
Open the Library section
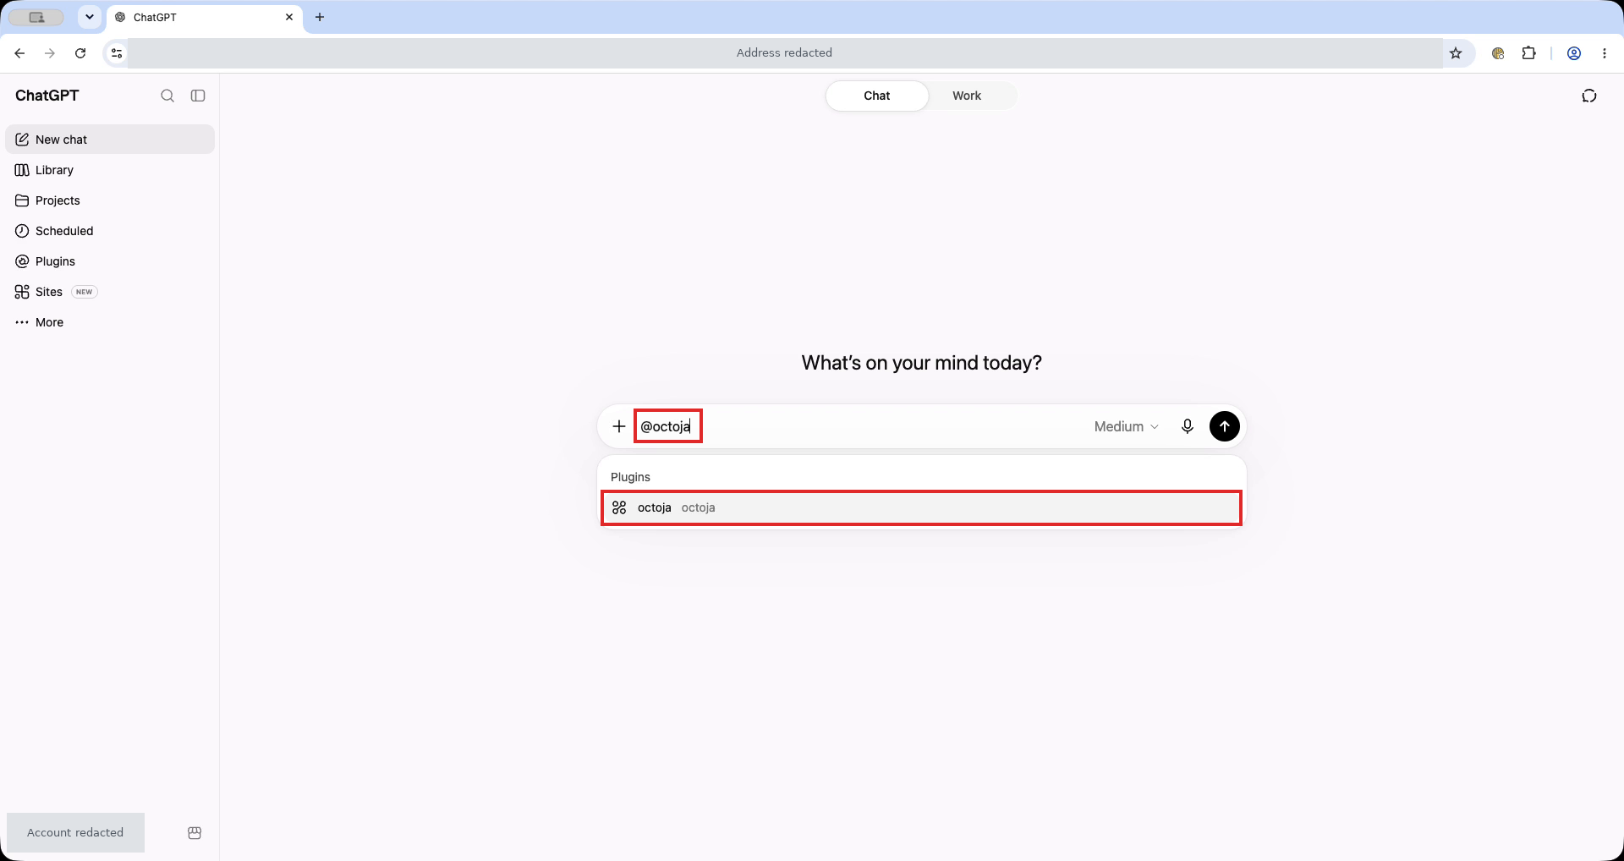(x=110, y=170)
